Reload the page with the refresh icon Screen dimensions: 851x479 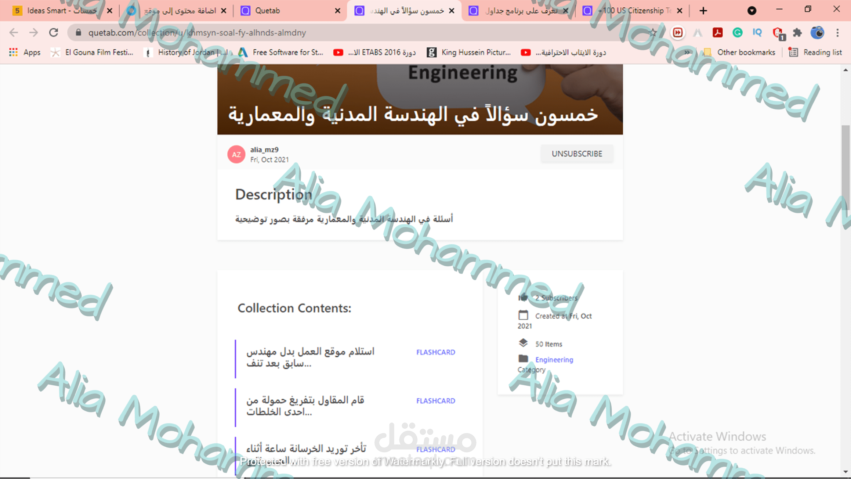click(x=54, y=33)
